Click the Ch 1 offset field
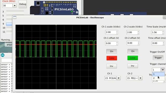 (111, 43)
